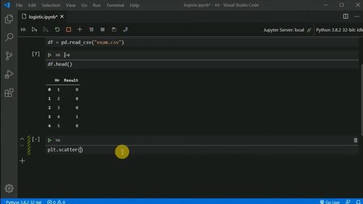Run by line in df.head() cell

click(67, 55)
